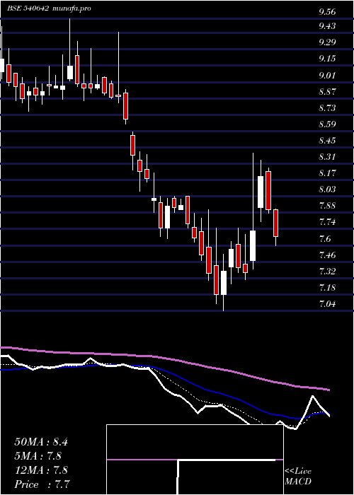Click the 8.31 price axis label

point(327,157)
